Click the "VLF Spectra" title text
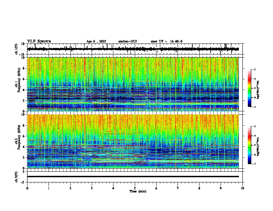This screenshot has height=211, width=273. tap(39, 41)
